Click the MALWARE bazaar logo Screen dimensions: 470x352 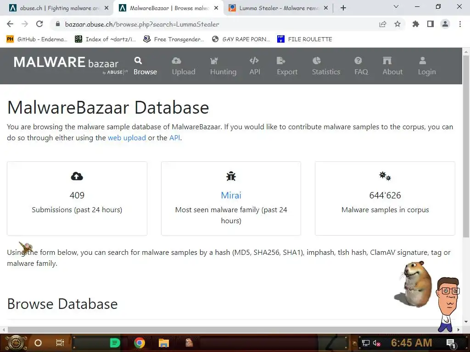pyautogui.click(x=70, y=65)
